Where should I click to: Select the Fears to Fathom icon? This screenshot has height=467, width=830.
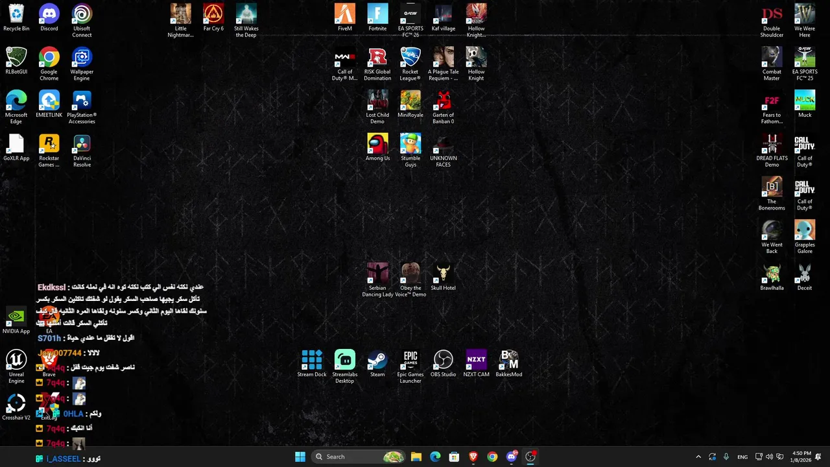pos(772,108)
